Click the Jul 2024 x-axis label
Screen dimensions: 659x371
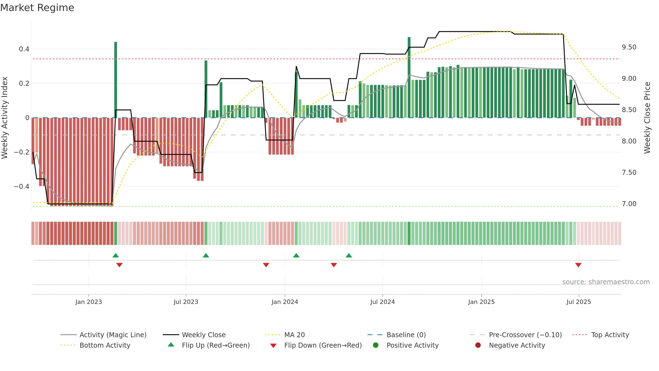[382, 302]
